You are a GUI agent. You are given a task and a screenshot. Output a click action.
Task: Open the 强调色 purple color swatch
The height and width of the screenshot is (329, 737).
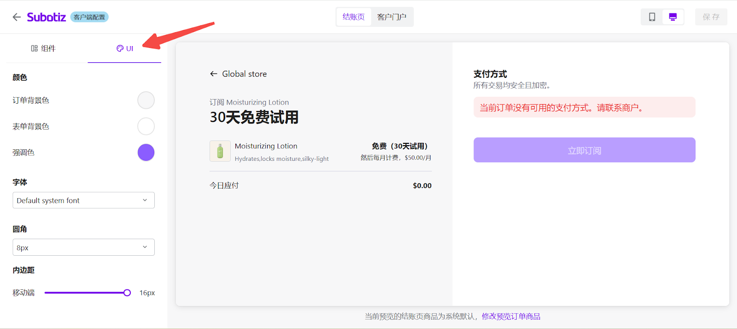[146, 153]
